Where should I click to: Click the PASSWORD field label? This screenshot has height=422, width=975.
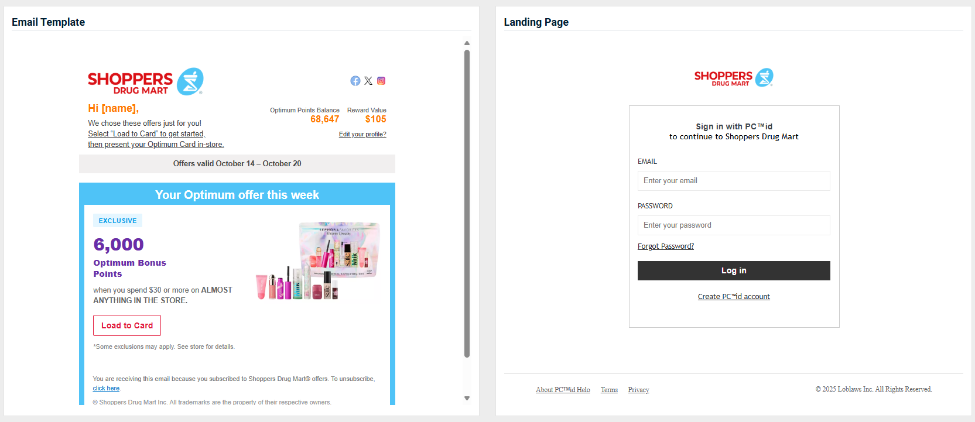tap(655, 206)
